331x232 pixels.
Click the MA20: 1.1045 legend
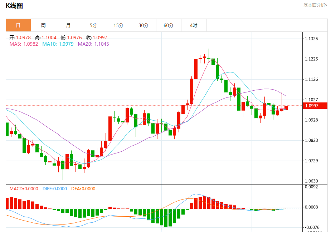tap(93, 44)
